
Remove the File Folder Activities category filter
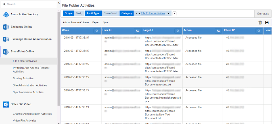click(168, 13)
